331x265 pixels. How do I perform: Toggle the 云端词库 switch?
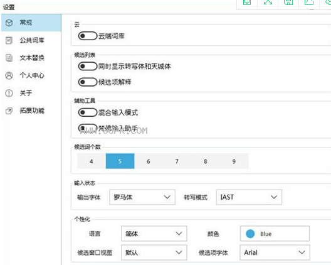point(88,36)
